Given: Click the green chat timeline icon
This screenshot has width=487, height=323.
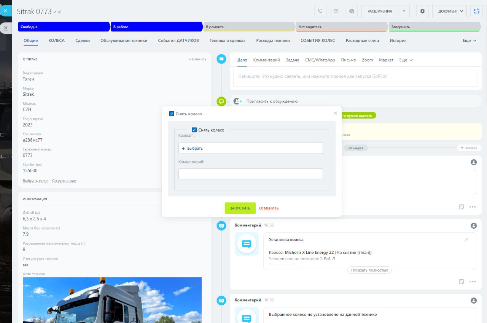Looking at the screenshot, I should tap(221, 101).
